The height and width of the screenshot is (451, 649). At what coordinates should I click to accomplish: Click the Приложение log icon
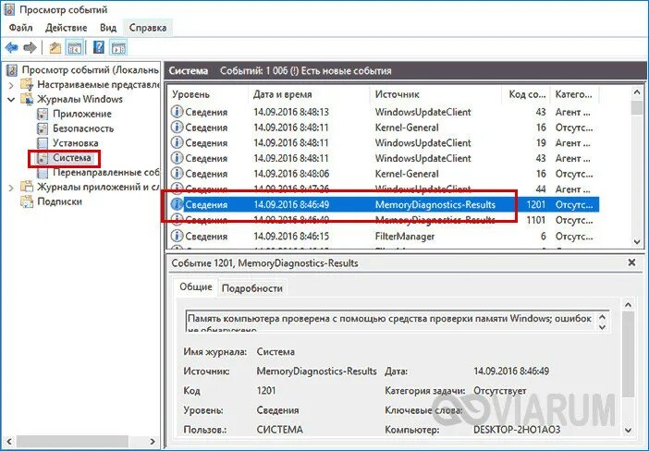[43, 114]
